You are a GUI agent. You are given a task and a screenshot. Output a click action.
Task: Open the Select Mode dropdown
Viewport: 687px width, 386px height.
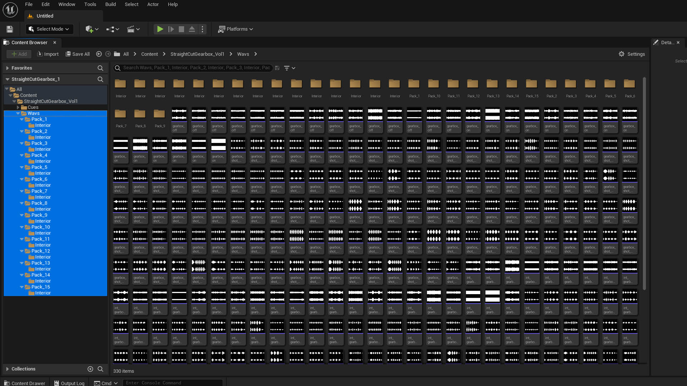pos(49,29)
